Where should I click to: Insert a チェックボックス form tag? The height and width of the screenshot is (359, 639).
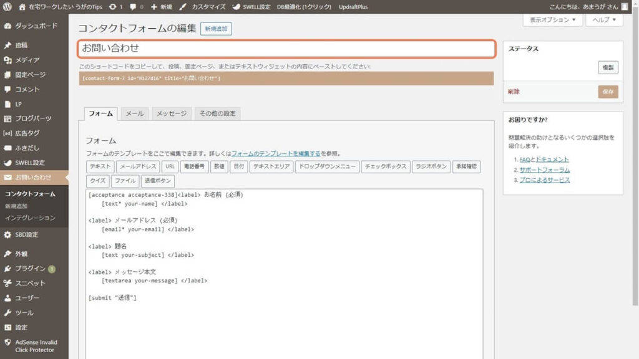tap(385, 166)
